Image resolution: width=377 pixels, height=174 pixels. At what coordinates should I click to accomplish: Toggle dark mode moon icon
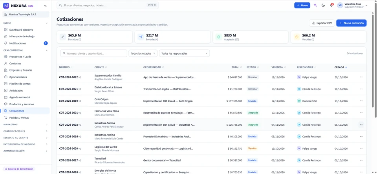[x=323, y=5]
